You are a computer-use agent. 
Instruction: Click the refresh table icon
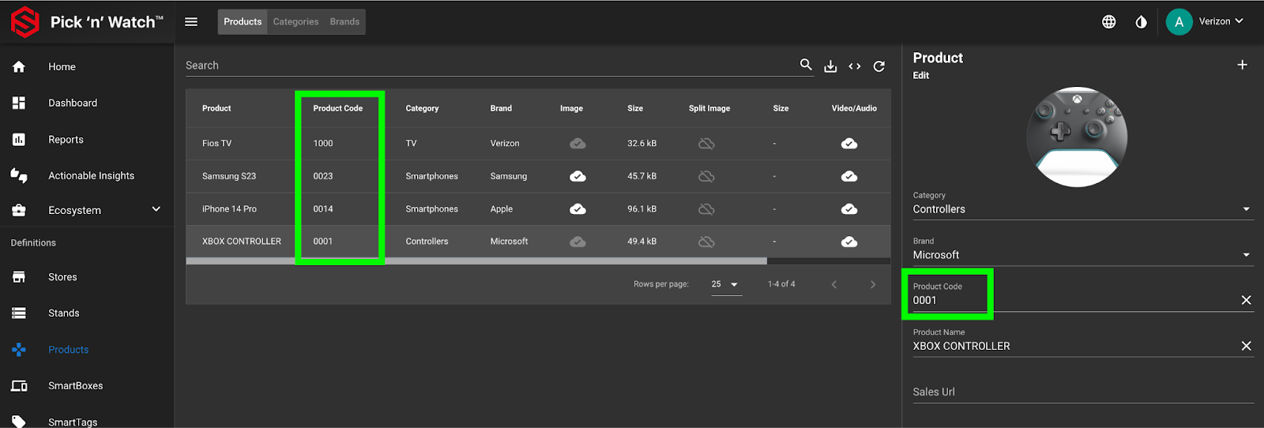[x=879, y=66]
